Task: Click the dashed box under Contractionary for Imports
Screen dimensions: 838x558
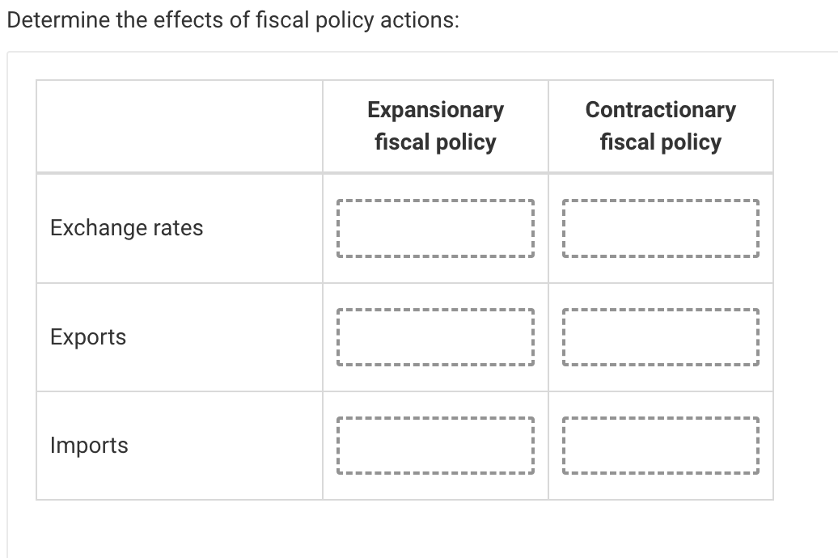Action: point(660,445)
